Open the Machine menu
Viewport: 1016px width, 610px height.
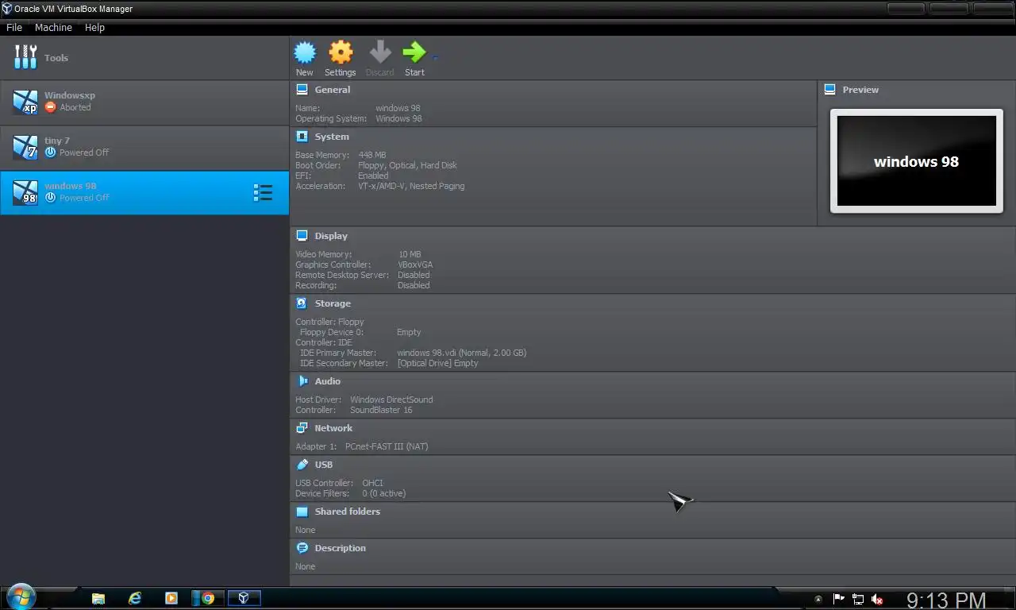tap(53, 27)
